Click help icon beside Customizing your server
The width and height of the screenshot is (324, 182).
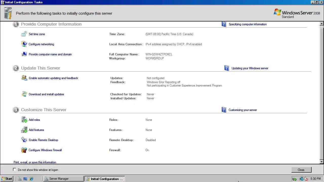coord(224,110)
